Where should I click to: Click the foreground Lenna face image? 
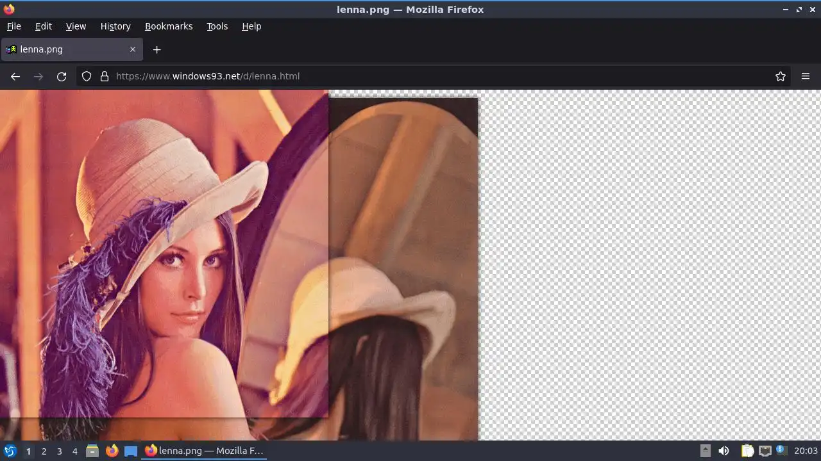coord(164,254)
